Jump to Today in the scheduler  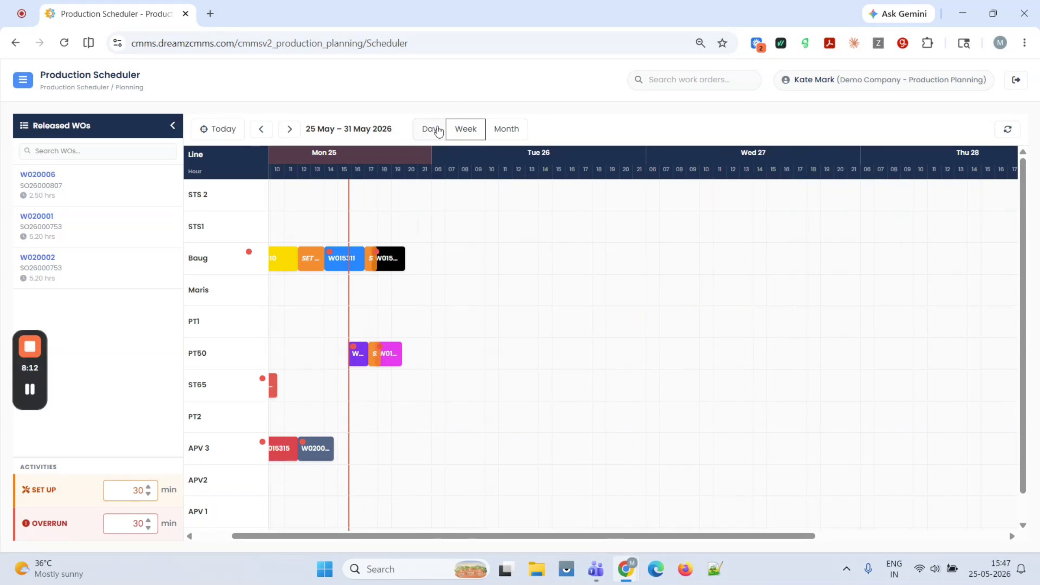[218, 129]
